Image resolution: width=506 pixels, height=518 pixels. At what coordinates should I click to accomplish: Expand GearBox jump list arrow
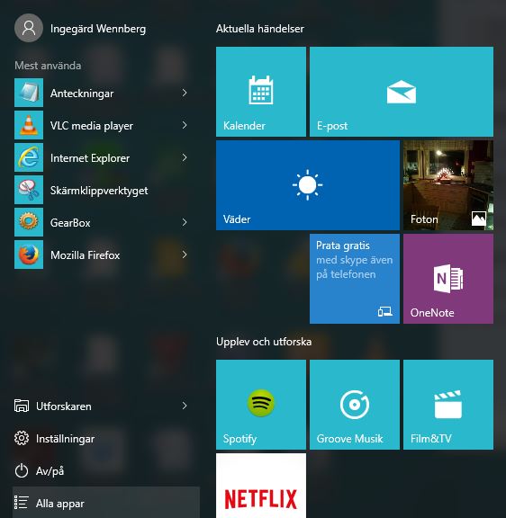coord(185,222)
